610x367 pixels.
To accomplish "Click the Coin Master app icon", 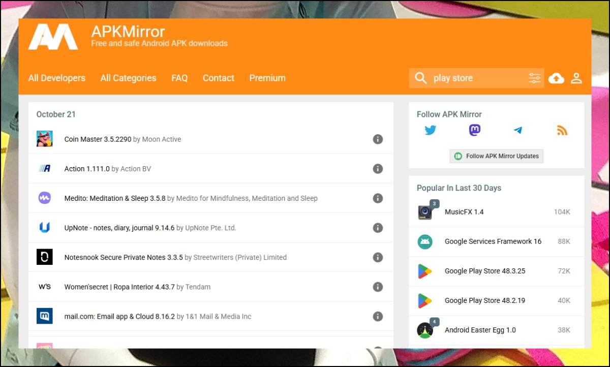I will [45, 139].
